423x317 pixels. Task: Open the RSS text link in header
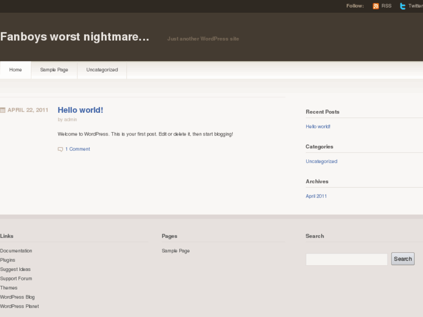pos(386,6)
